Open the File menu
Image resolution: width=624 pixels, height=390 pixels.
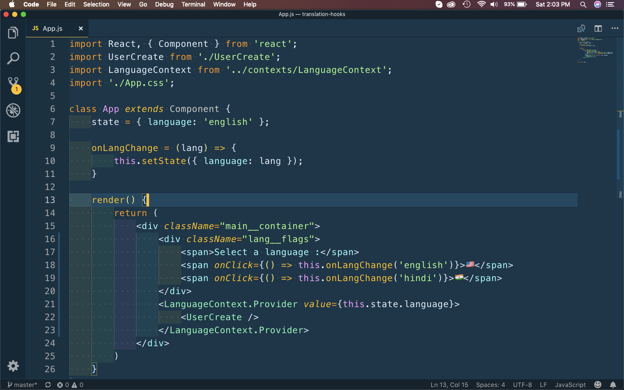[x=52, y=4]
